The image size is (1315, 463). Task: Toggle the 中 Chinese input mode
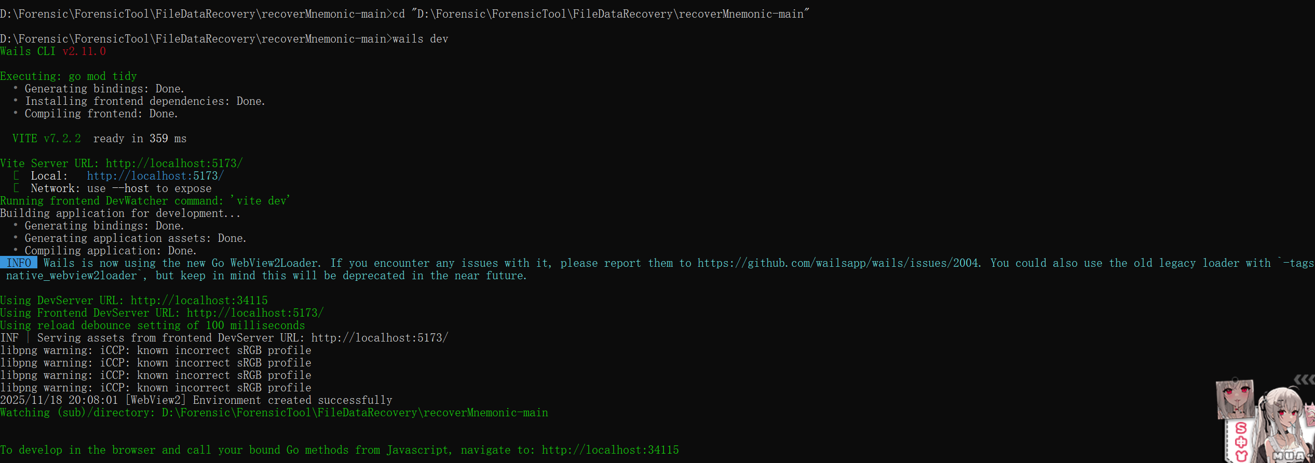coord(1241,442)
